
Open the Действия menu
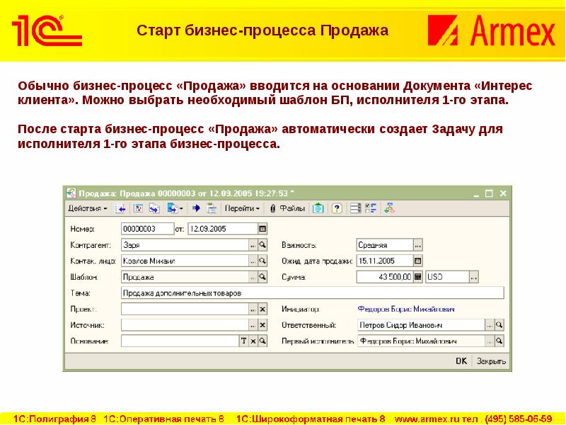click(88, 209)
